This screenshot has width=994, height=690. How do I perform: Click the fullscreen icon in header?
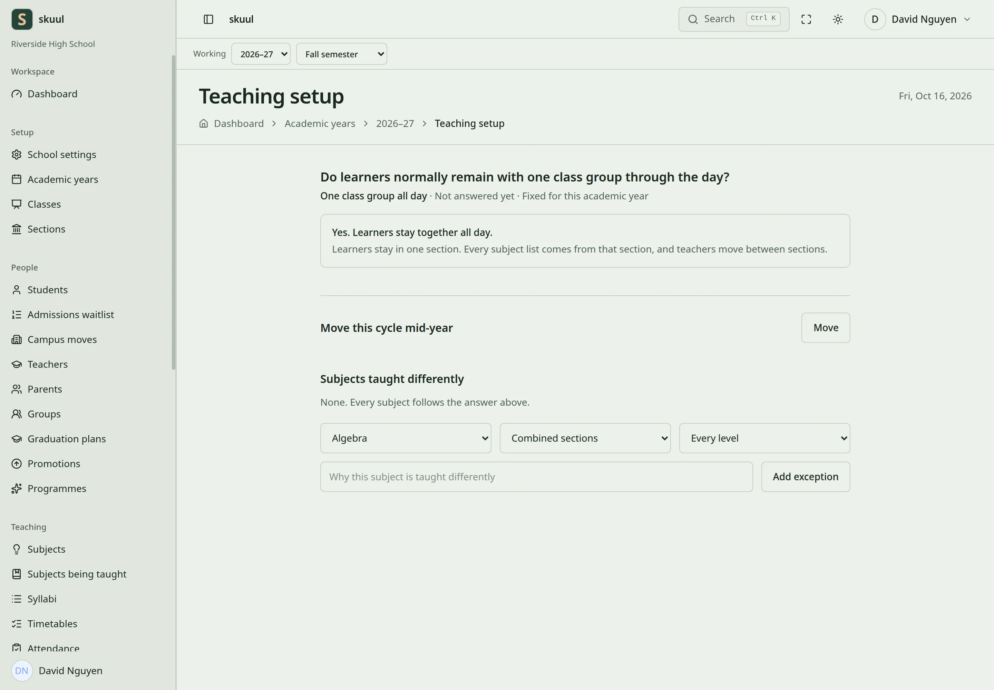(806, 19)
